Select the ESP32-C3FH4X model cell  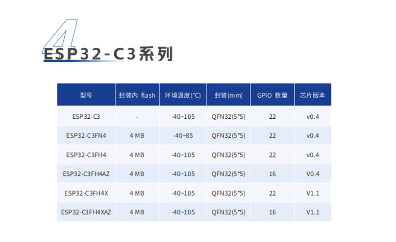(x=86, y=193)
